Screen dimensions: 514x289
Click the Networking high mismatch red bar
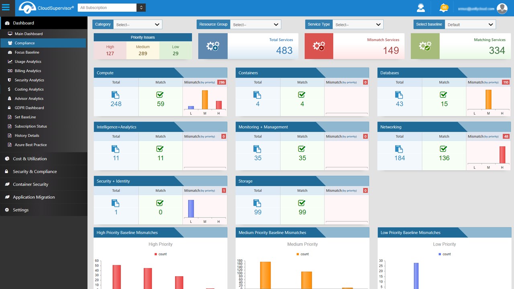502,155
